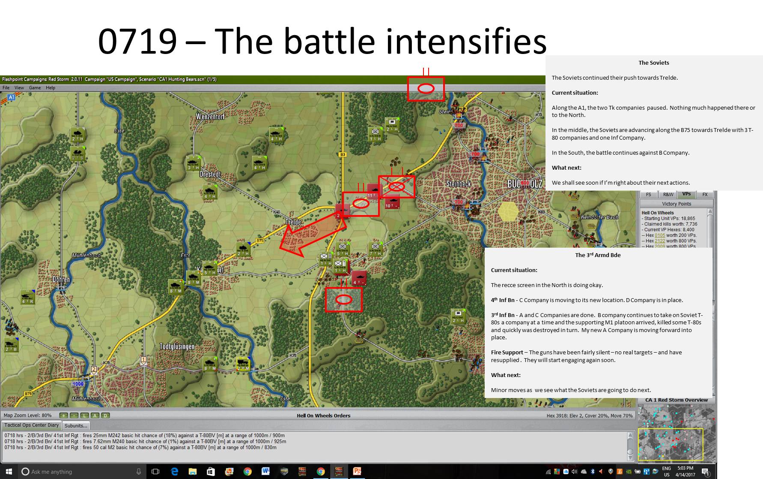Open the Help menu
Image resolution: width=763 pixels, height=479 pixels.
tap(51, 88)
